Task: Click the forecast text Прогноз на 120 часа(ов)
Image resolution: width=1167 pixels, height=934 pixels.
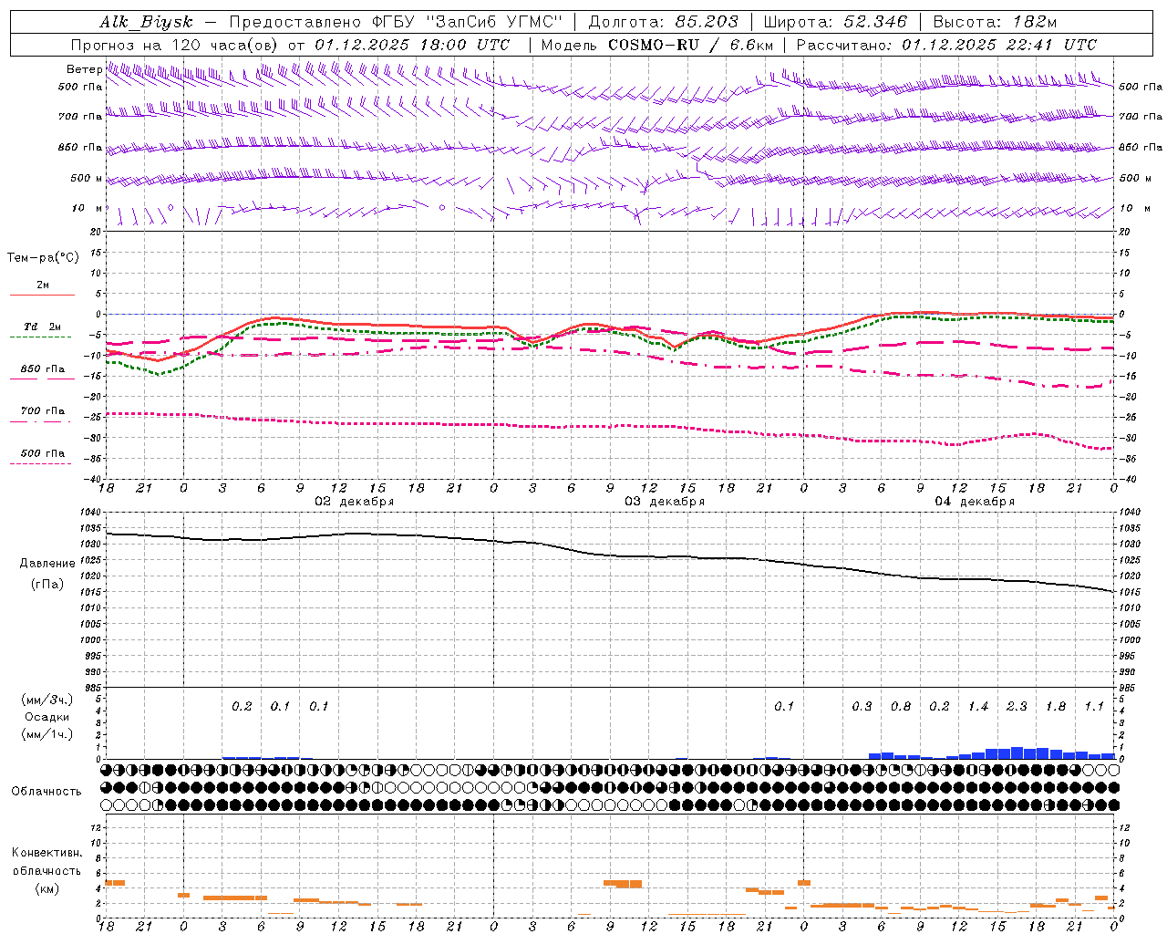Action: 175,45
